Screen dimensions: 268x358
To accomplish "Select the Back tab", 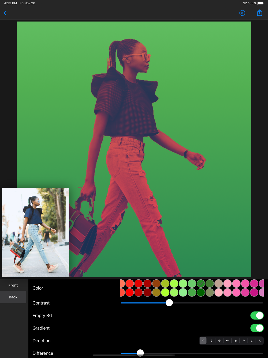I will click(x=13, y=297).
